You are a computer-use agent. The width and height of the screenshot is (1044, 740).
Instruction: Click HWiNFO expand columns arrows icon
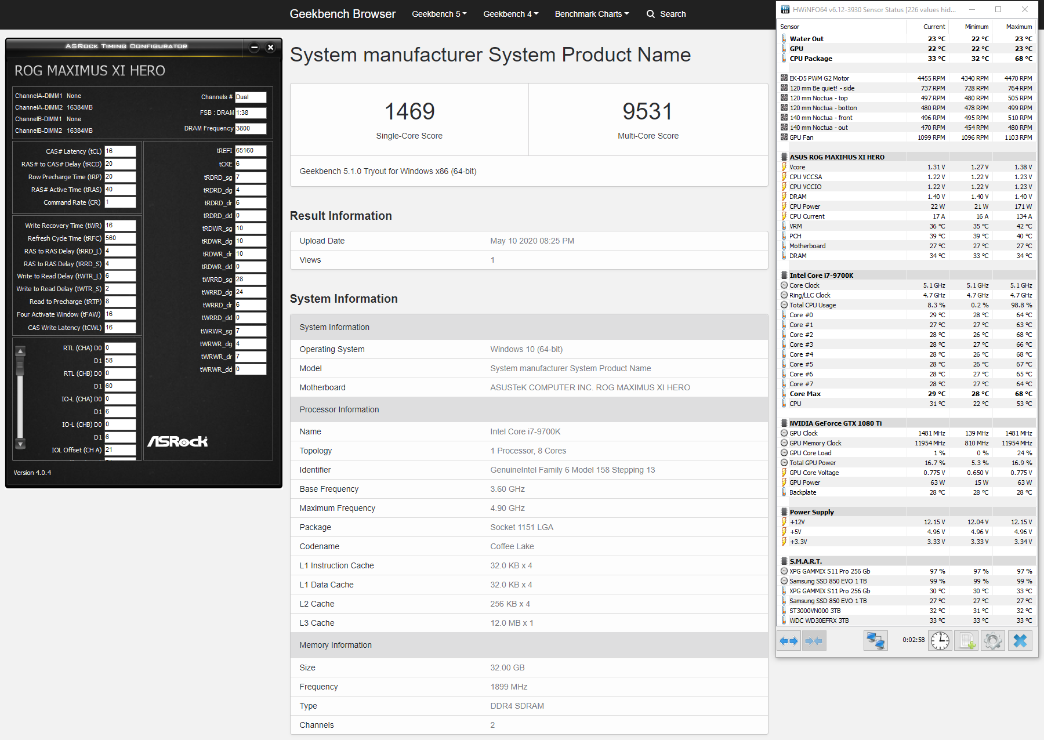pyautogui.click(x=789, y=641)
